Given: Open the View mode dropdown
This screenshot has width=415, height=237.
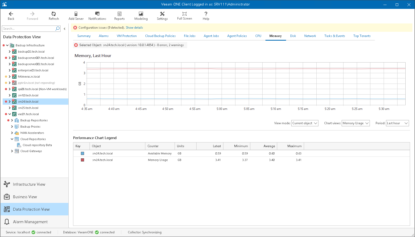Looking at the screenshot, I should [305, 123].
